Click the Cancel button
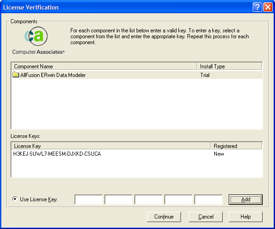The height and width of the screenshot is (229, 275). 206,217
